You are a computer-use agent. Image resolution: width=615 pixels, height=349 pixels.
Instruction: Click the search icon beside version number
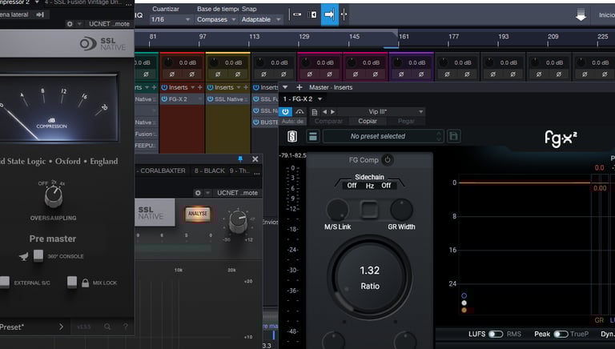click(x=108, y=327)
